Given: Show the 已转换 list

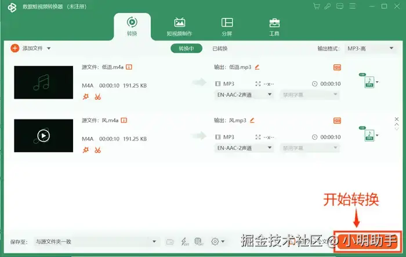Looking at the screenshot, I should (220, 49).
